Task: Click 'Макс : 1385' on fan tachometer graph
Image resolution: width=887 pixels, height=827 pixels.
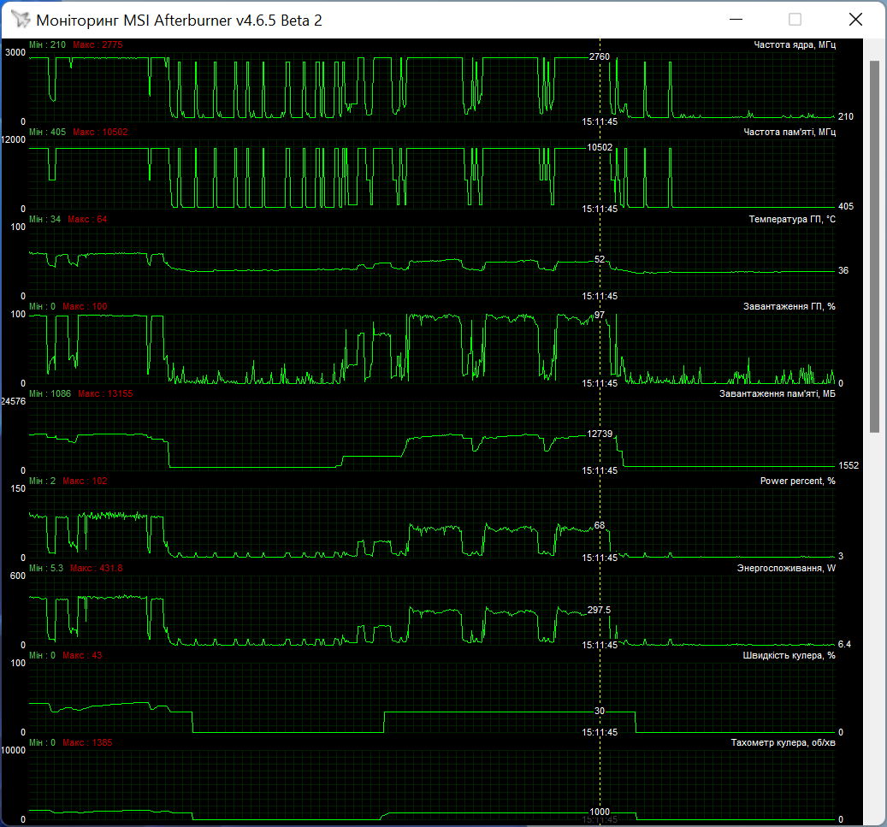Action: [x=88, y=742]
